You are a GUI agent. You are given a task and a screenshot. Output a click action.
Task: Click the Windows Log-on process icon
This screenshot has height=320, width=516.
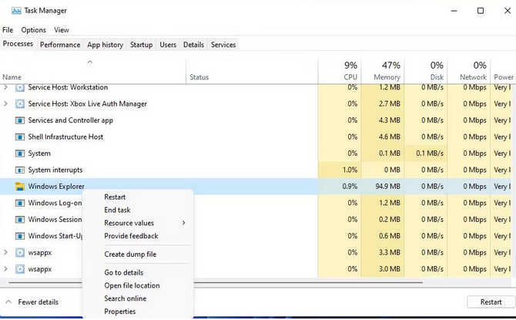20,203
